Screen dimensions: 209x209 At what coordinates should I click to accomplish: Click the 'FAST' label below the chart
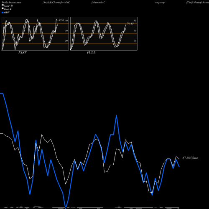pos(22,53)
